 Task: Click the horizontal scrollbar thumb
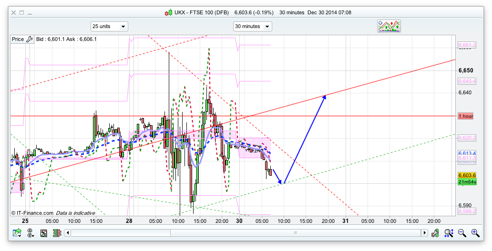point(295,233)
